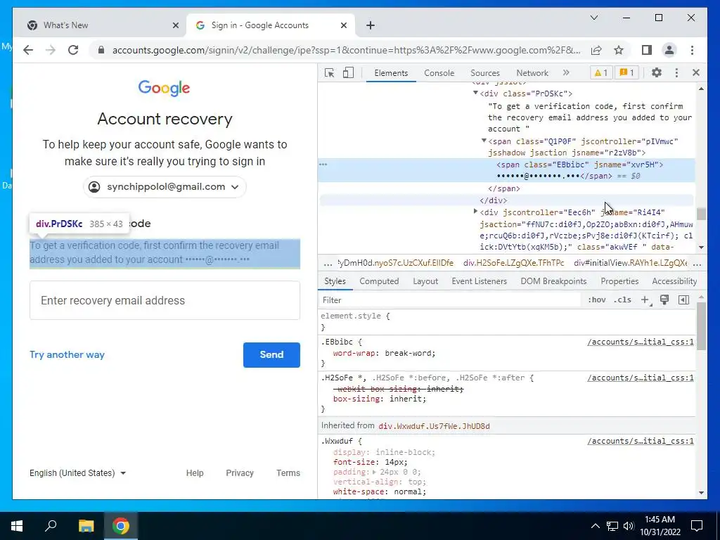The height and width of the screenshot is (540, 720).
Task: Click the div.Wxwduf inherited-from link
Action: tap(434, 426)
